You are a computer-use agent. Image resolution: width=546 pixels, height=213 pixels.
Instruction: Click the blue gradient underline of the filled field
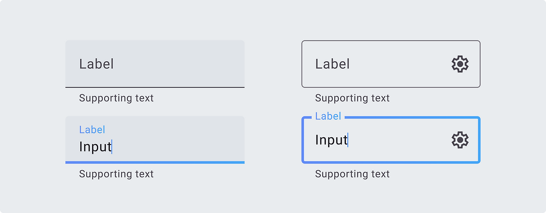155,162
